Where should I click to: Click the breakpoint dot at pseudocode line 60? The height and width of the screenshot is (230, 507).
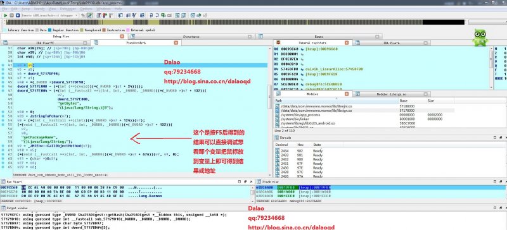3,146
